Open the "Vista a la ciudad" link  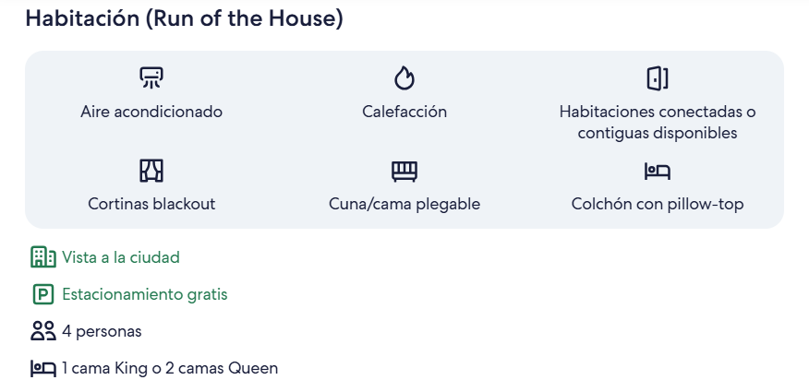[120, 257]
